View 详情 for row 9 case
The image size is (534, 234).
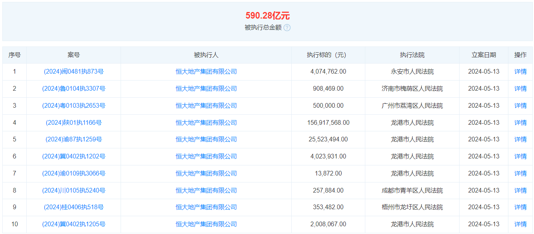pos(520,207)
